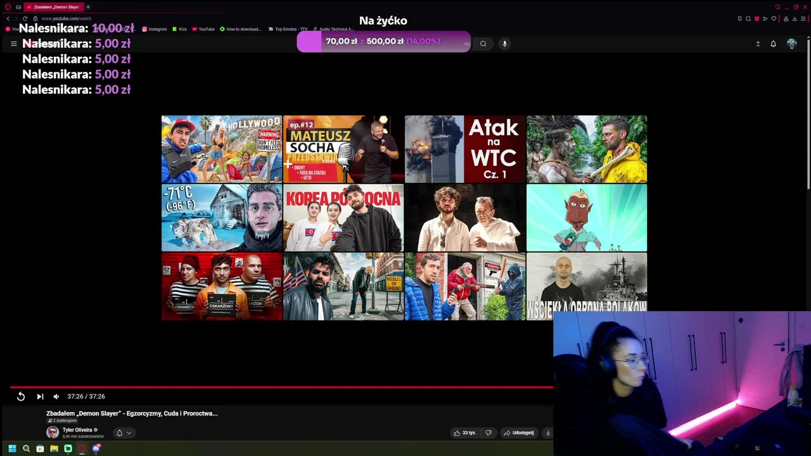Open the YouTube bookmark next to Kick
Viewport: 811px width, 456px height.
coord(203,29)
